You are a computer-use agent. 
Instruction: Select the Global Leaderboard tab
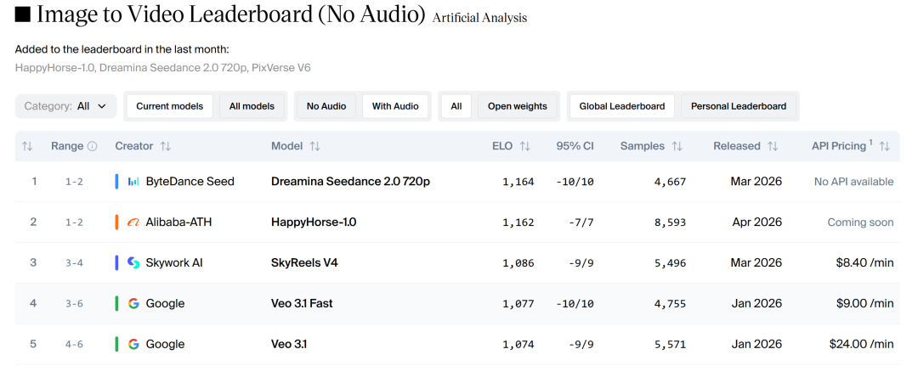coord(622,106)
